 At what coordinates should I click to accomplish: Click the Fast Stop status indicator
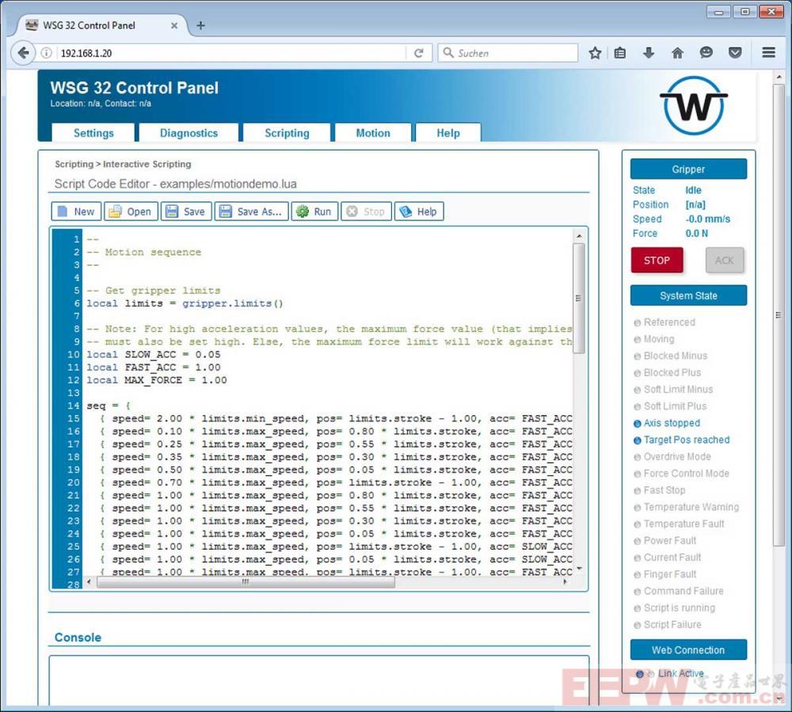click(660, 490)
